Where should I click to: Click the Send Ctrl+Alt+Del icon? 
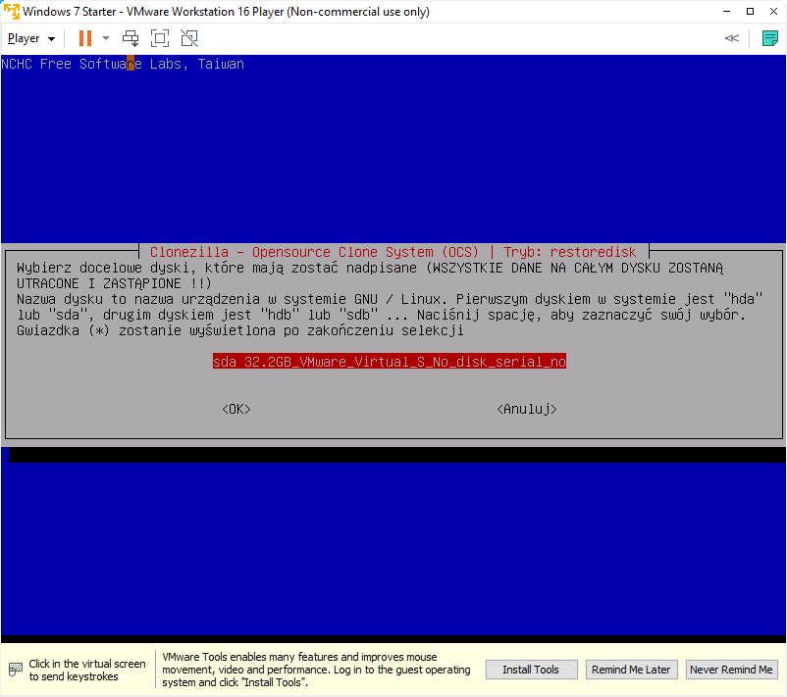(131, 38)
